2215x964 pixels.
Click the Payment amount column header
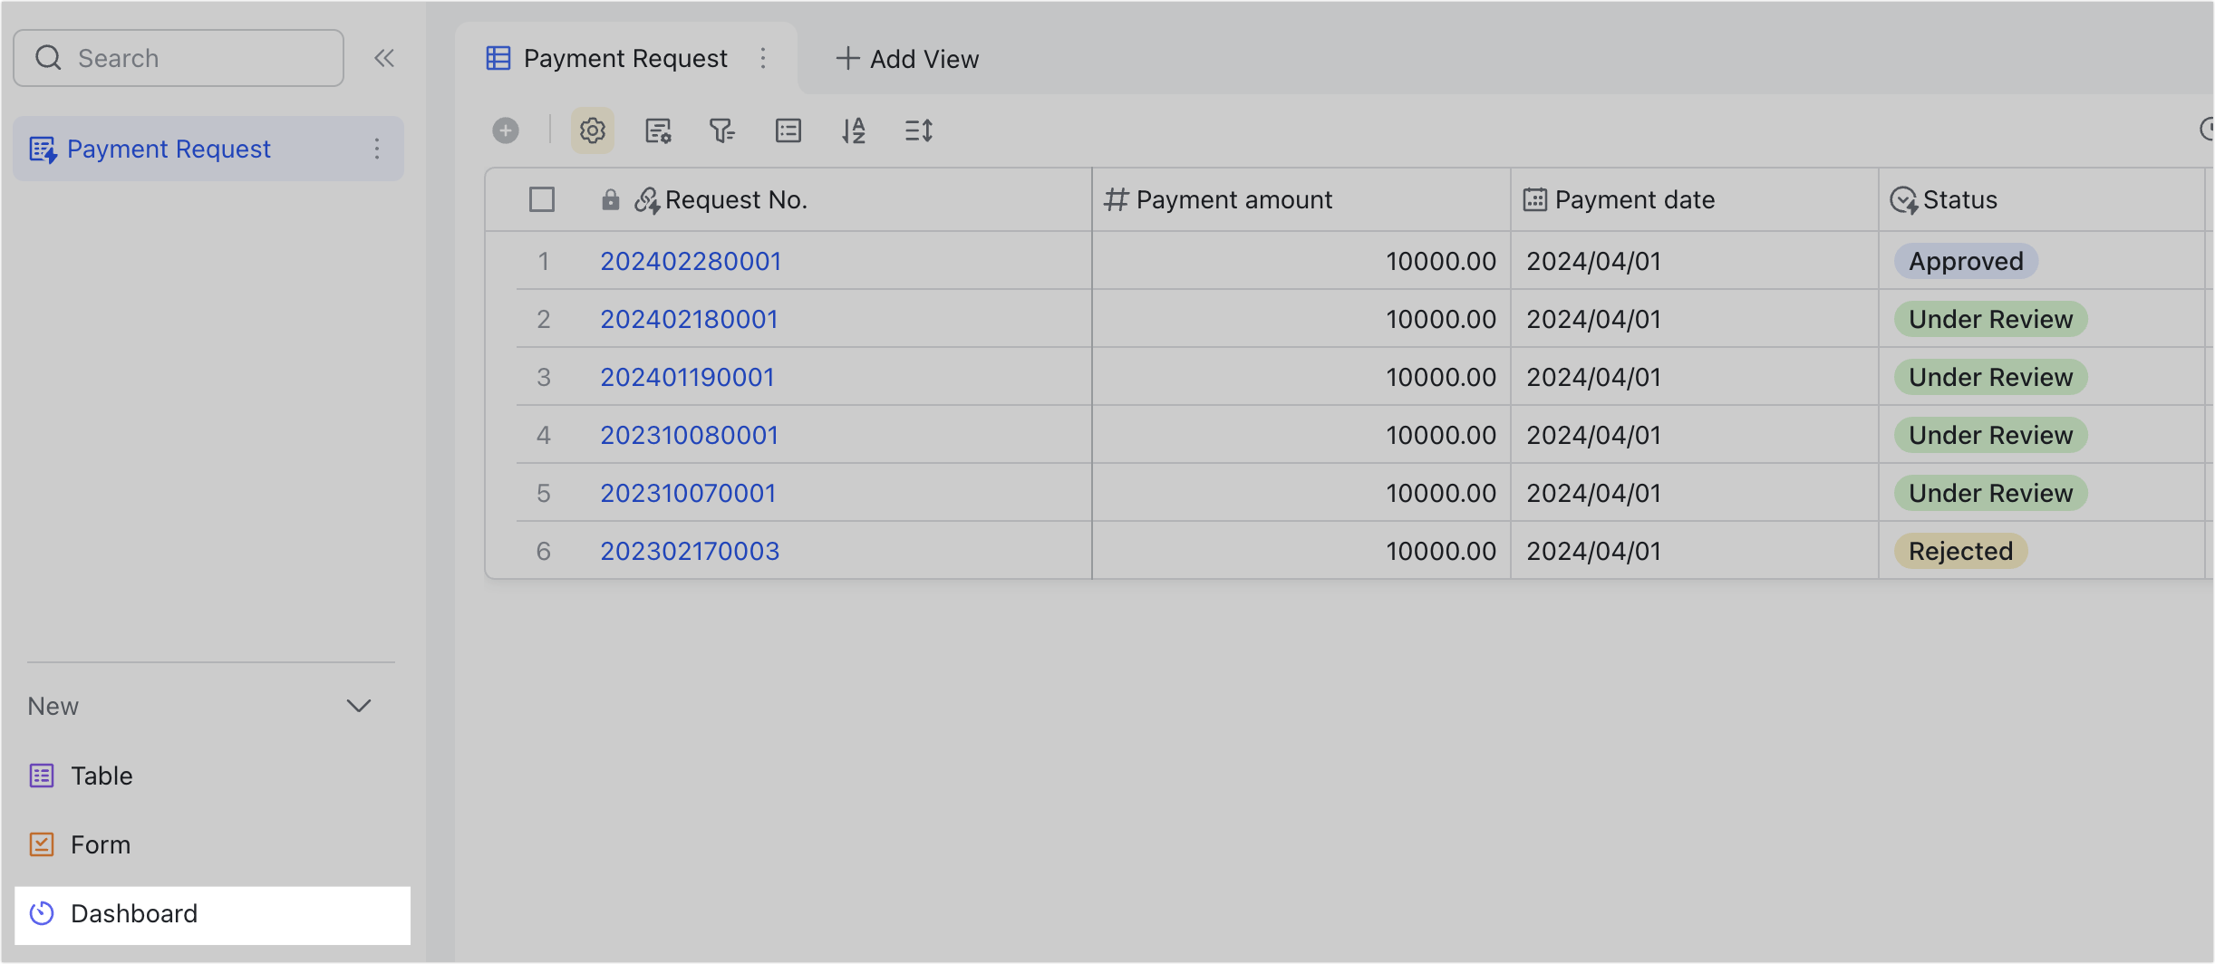click(1301, 199)
